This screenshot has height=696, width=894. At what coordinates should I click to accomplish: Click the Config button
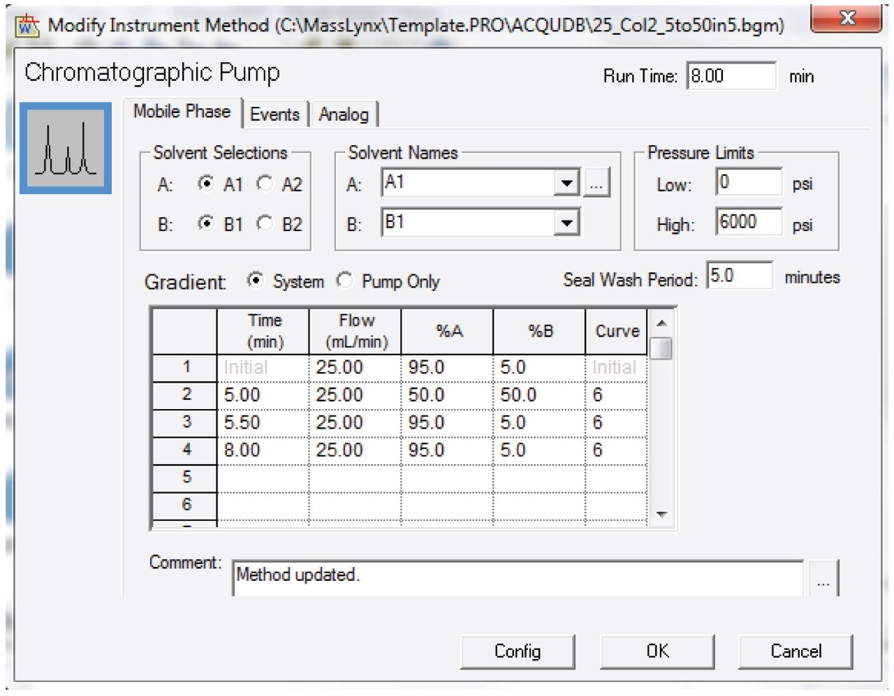click(518, 651)
